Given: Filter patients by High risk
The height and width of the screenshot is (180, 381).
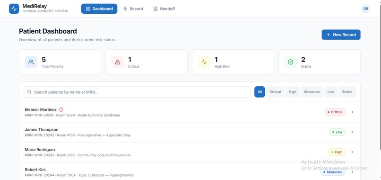Looking at the screenshot, I should click(293, 92).
